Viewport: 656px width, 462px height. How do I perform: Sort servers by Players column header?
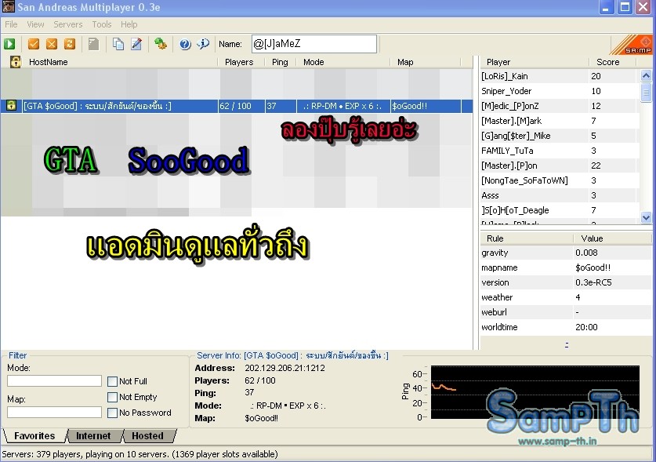click(x=241, y=62)
